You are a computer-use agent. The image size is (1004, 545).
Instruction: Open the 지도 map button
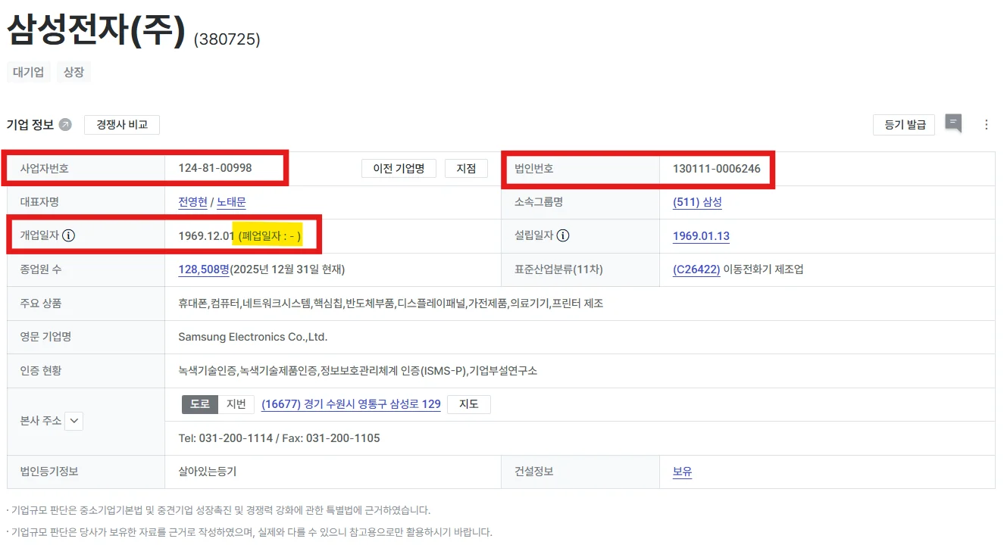pos(469,404)
